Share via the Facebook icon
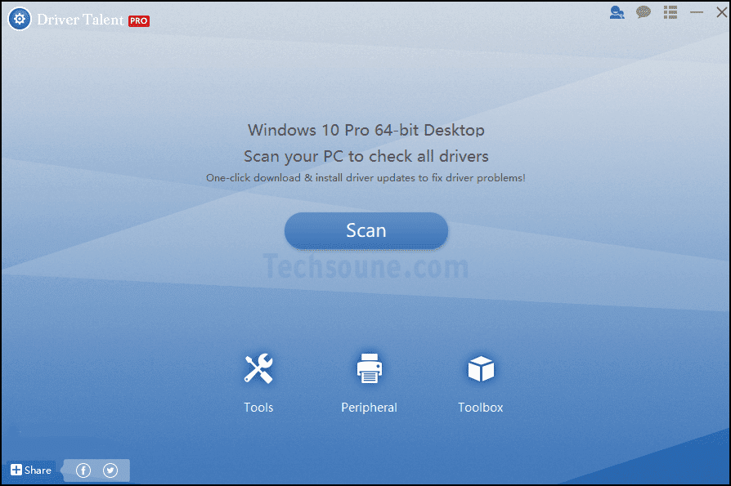This screenshot has width=731, height=486. (83, 470)
